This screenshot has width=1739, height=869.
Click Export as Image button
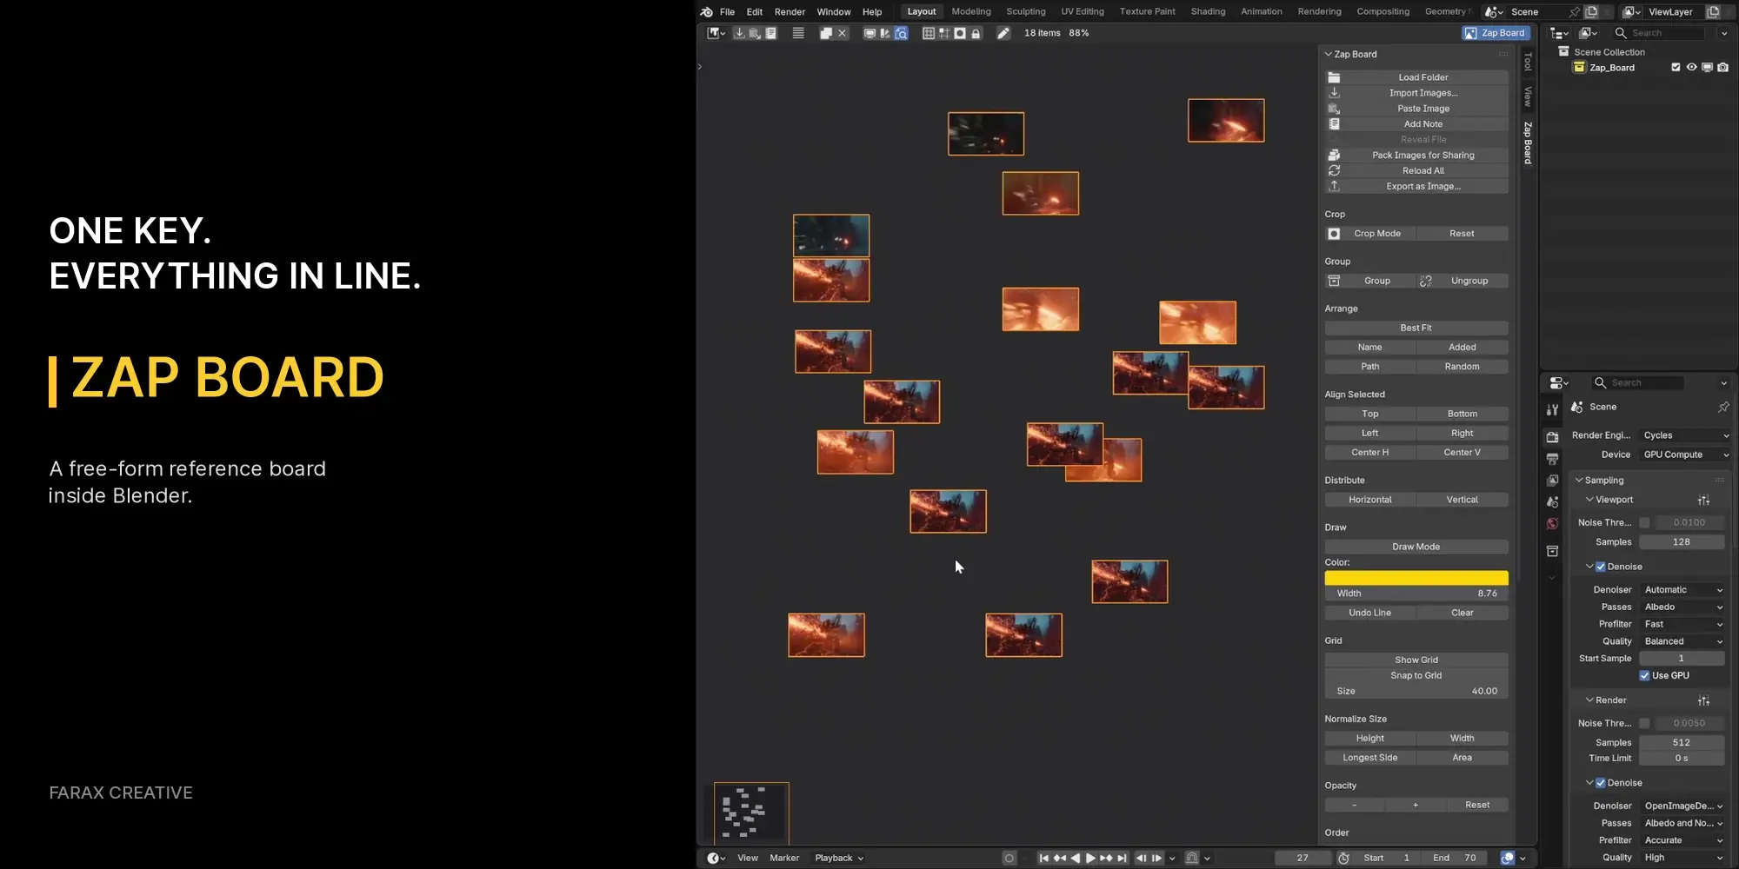click(1416, 187)
